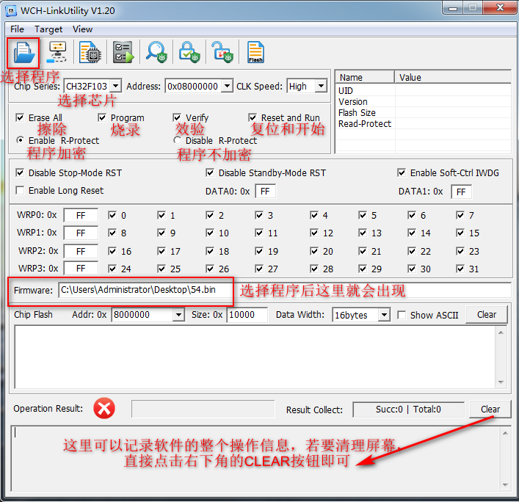Image resolution: width=519 pixels, height=502 pixels.
Task: Minimize the WCH-LinkUtility window
Action: click(453, 8)
